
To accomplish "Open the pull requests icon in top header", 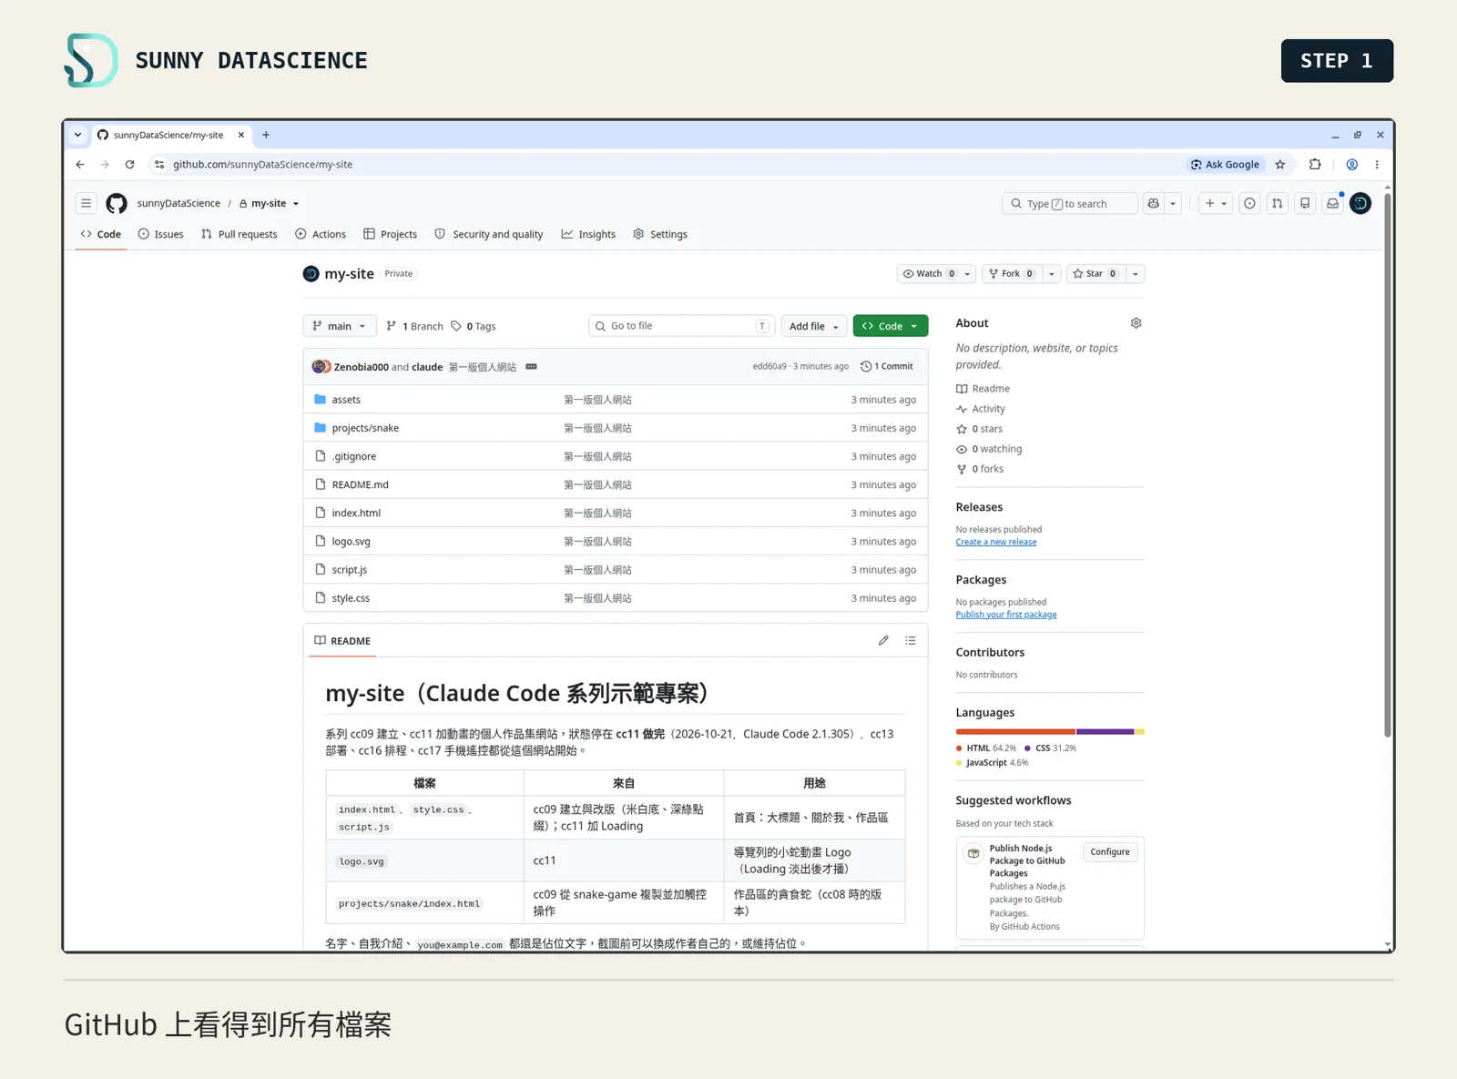I will click(x=1277, y=203).
